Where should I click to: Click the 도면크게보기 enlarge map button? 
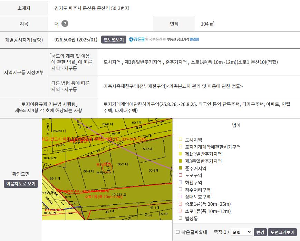tap(282, 232)
